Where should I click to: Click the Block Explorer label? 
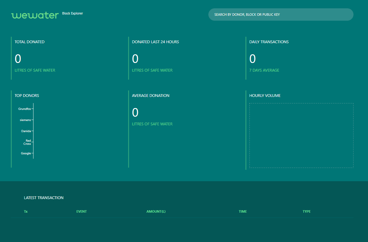pos(73,13)
